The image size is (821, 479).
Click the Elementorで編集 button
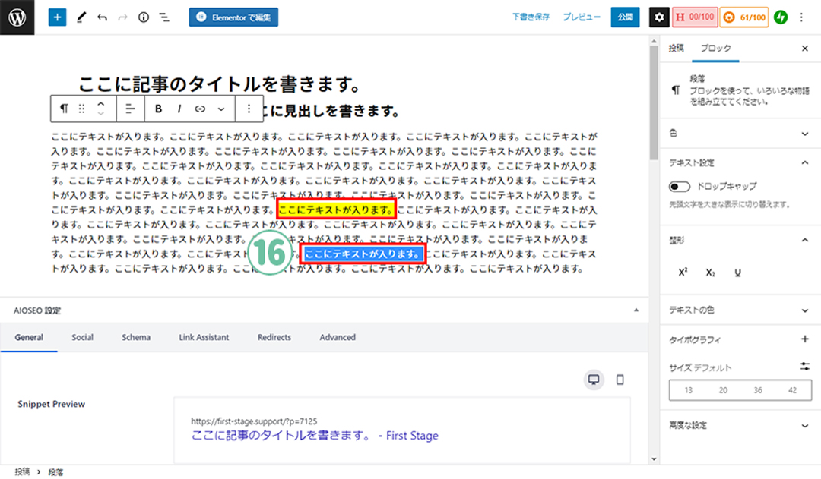(233, 17)
